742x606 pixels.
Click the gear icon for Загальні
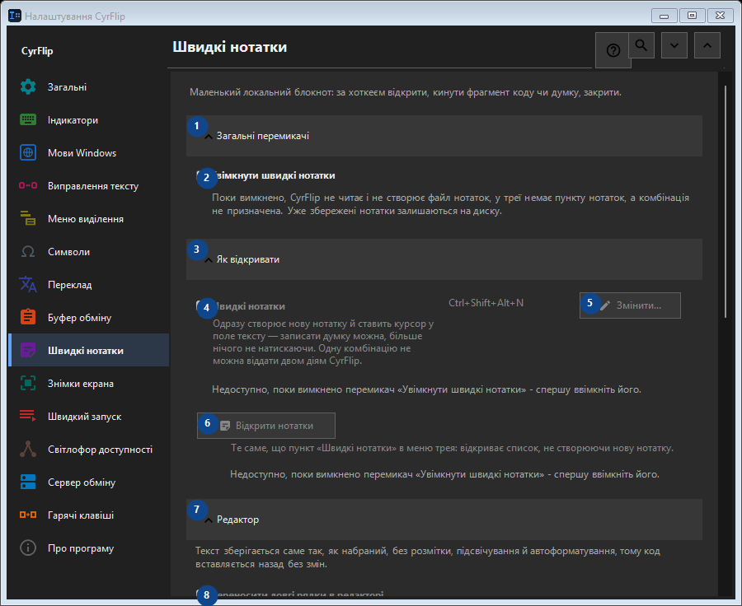point(28,87)
